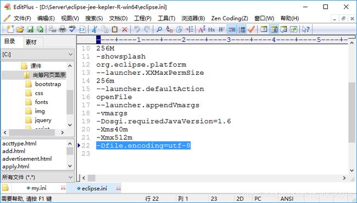The width and height of the screenshot is (357, 203).
Task: Toggle line numbers with ABCD icon
Action: pyautogui.click(x=242, y=29)
